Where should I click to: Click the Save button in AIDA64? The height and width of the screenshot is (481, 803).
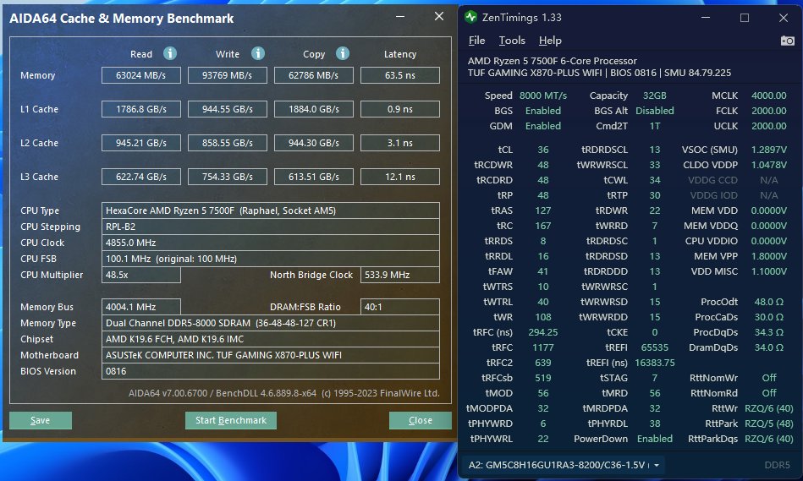41,420
